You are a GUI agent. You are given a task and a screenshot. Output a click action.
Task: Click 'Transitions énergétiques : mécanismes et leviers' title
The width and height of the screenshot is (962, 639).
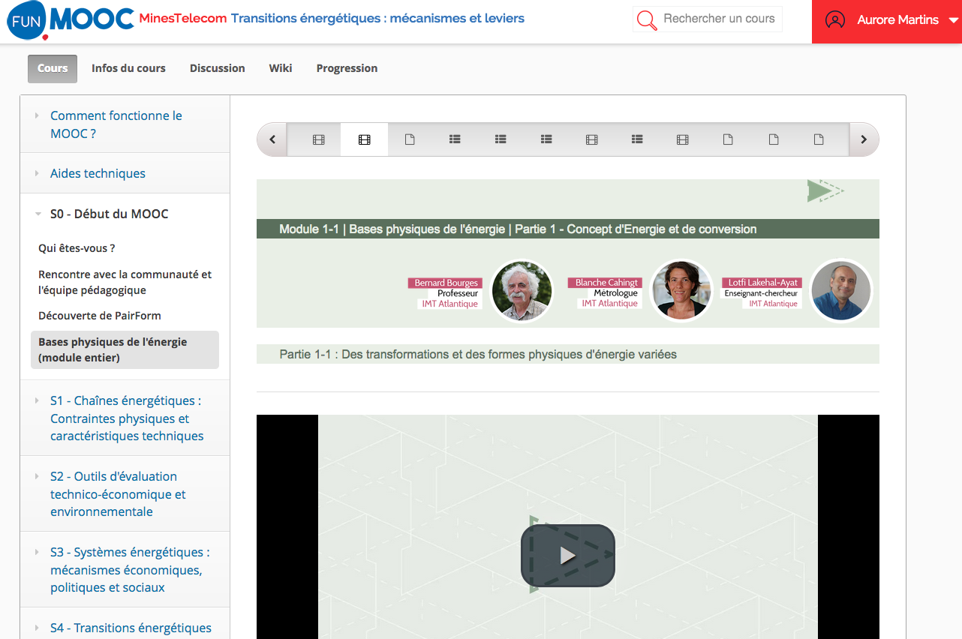[x=377, y=19]
